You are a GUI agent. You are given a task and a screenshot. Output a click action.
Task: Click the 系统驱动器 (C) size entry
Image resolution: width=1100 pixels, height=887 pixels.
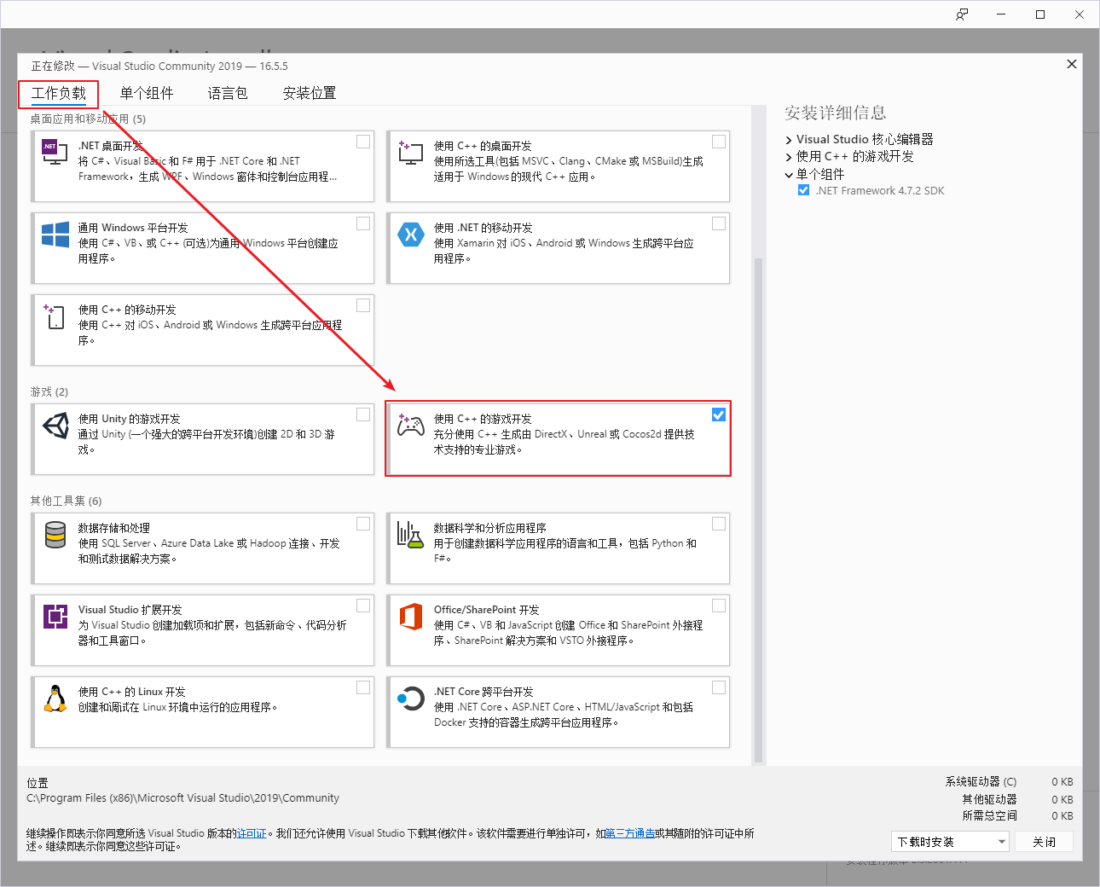(x=1009, y=781)
